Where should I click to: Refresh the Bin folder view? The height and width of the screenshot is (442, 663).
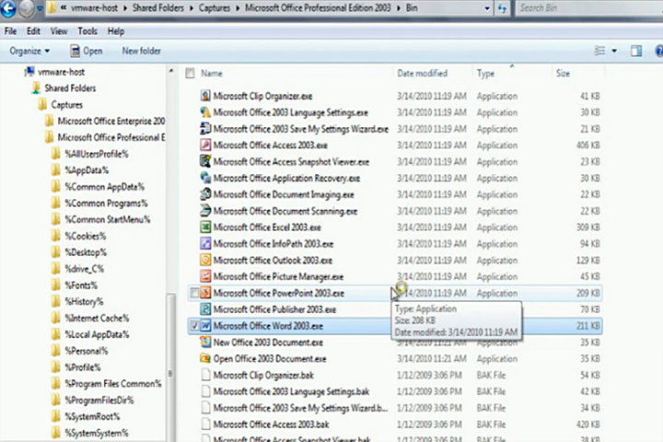click(502, 8)
